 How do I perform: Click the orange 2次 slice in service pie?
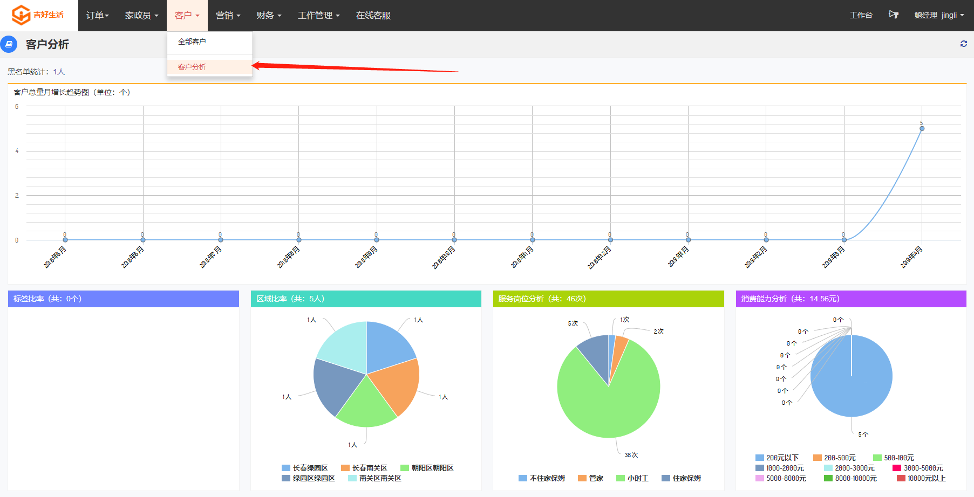click(619, 349)
